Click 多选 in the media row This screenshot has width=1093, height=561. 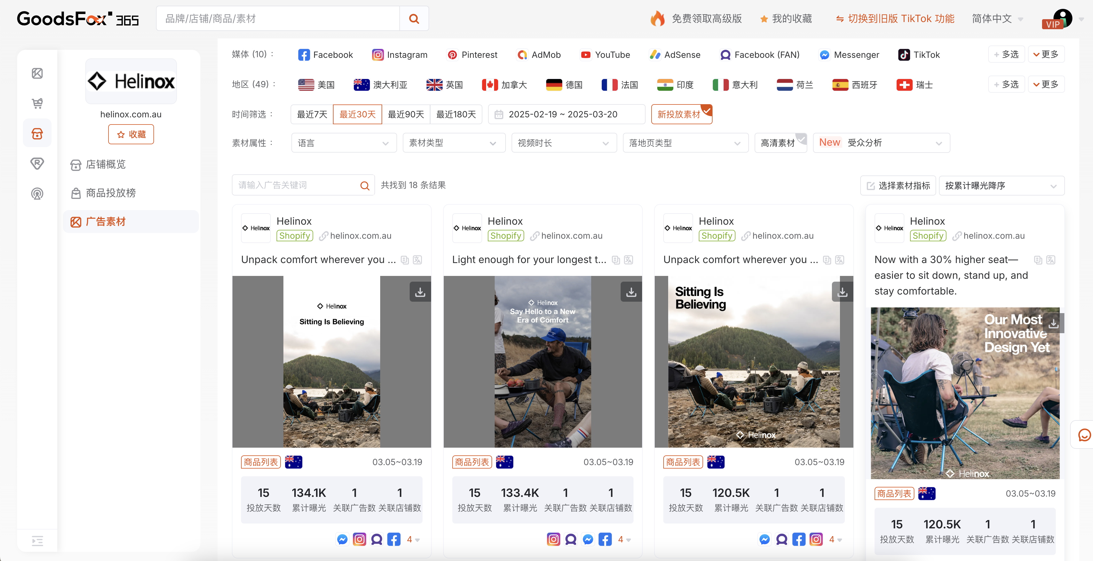pyautogui.click(x=1006, y=54)
